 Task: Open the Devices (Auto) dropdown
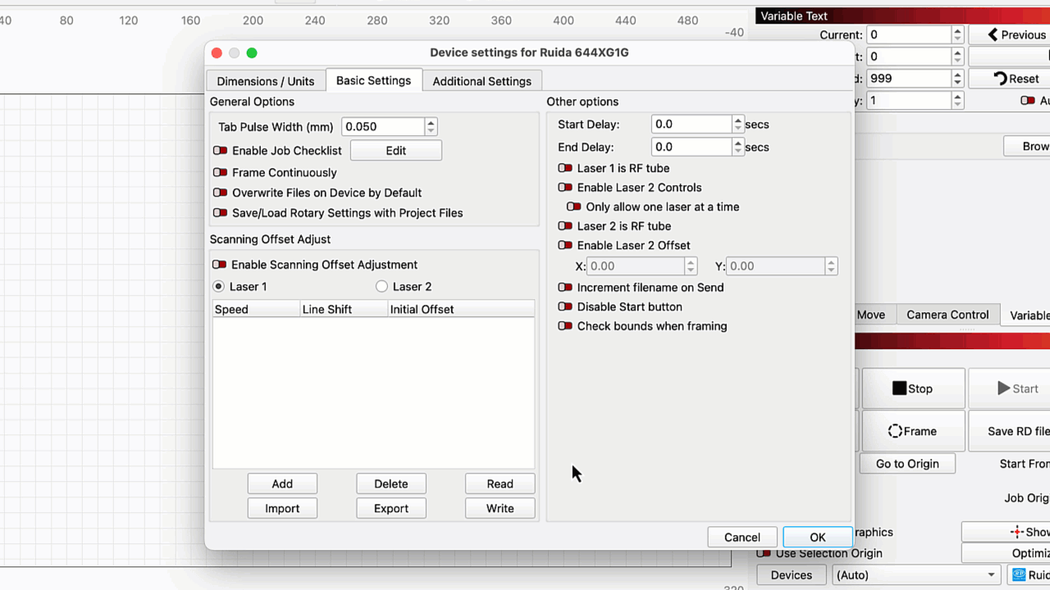(916, 575)
